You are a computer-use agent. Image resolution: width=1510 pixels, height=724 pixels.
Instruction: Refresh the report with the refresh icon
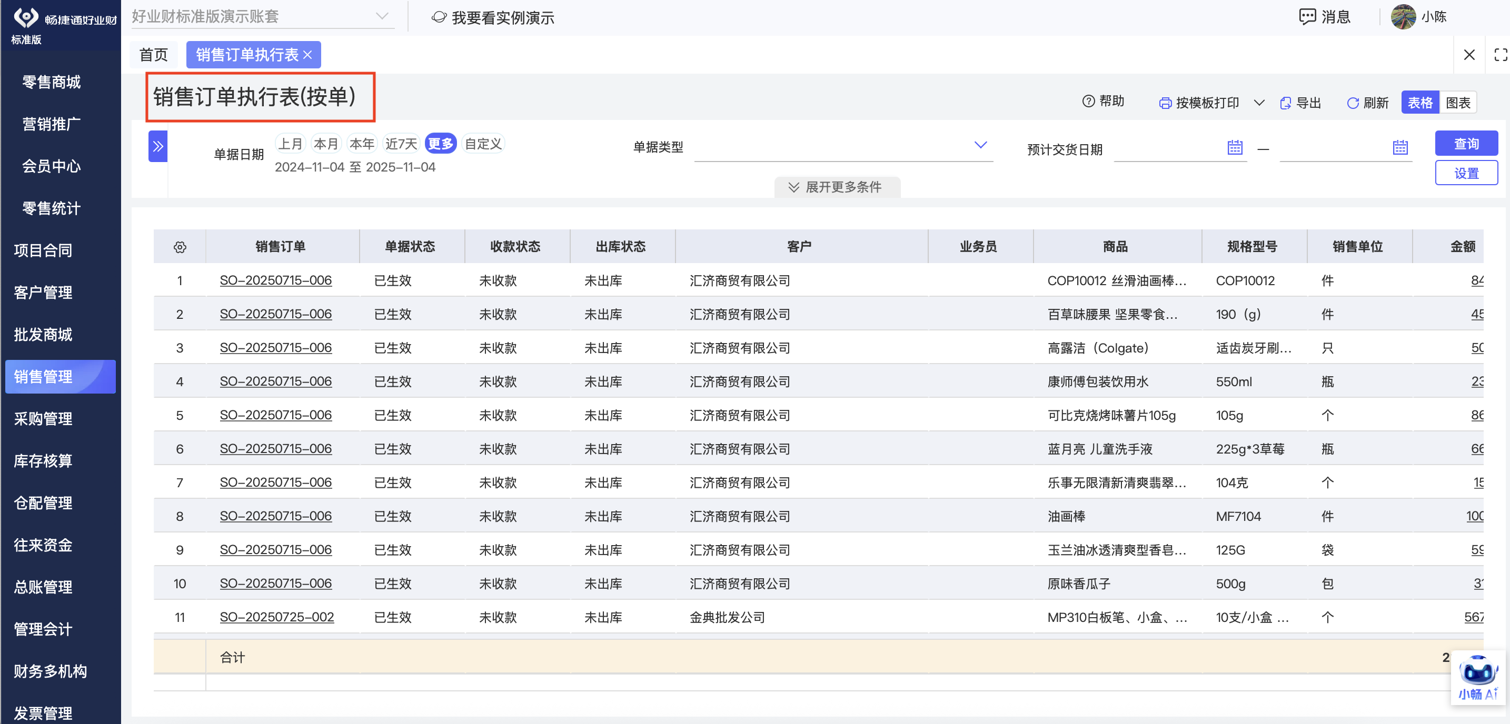click(1353, 103)
